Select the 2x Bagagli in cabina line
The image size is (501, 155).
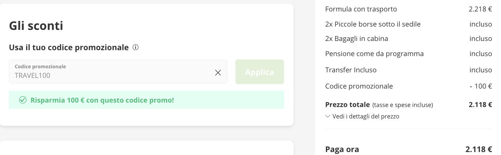[x=357, y=38]
